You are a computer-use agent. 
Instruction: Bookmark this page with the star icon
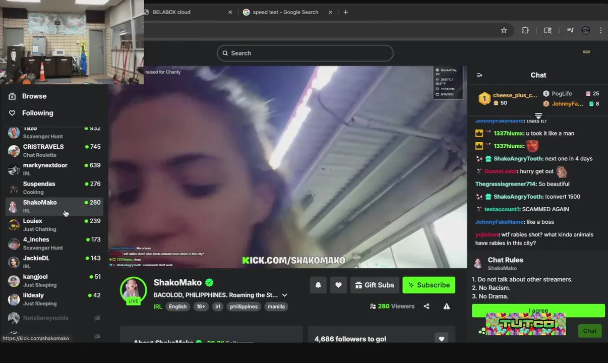[x=504, y=30]
